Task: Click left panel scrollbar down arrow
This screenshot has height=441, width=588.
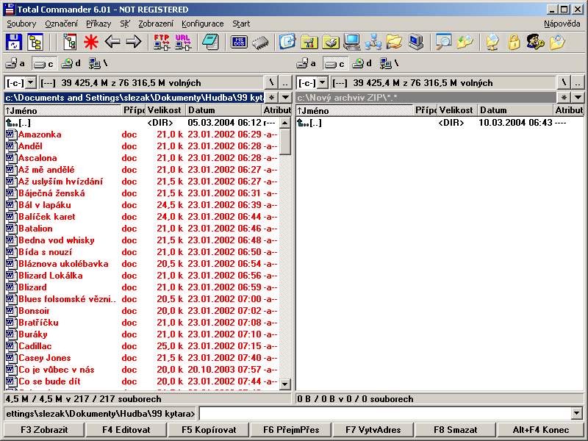Action: coord(285,384)
